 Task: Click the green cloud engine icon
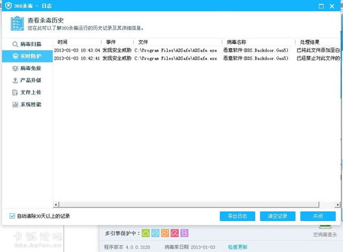tap(146, 233)
